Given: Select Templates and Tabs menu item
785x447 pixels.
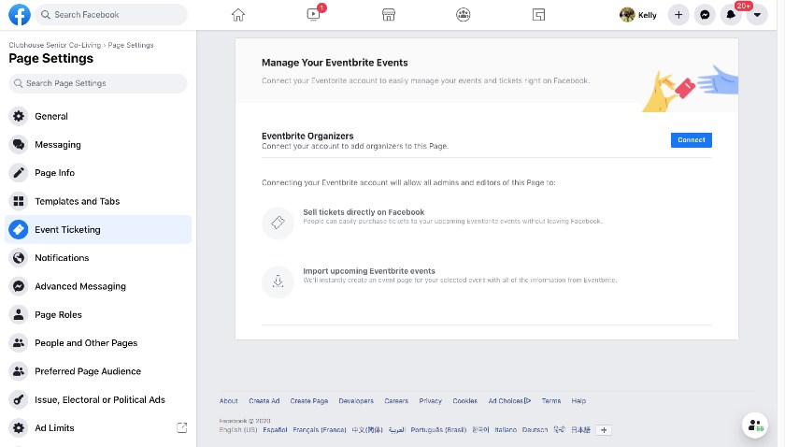Looking at the screenshot, I should click(98, 201).
